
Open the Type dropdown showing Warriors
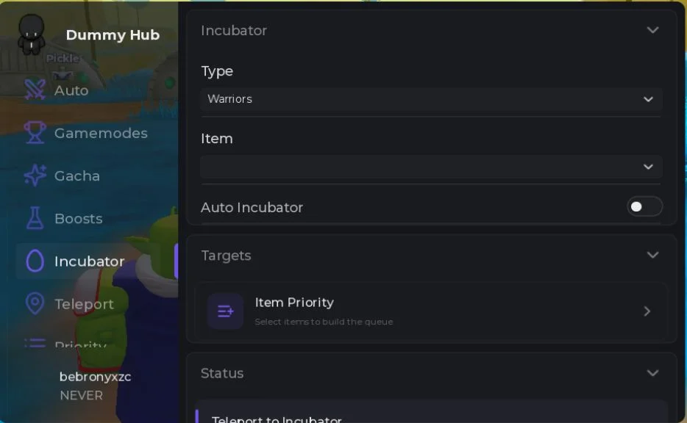tap(431, 99)
